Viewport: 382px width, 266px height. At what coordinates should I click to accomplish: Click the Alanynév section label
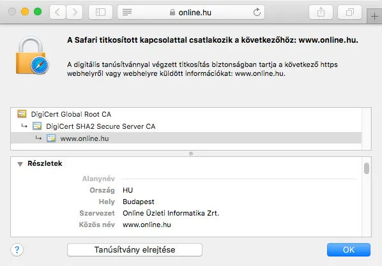(x=98, y=179)
